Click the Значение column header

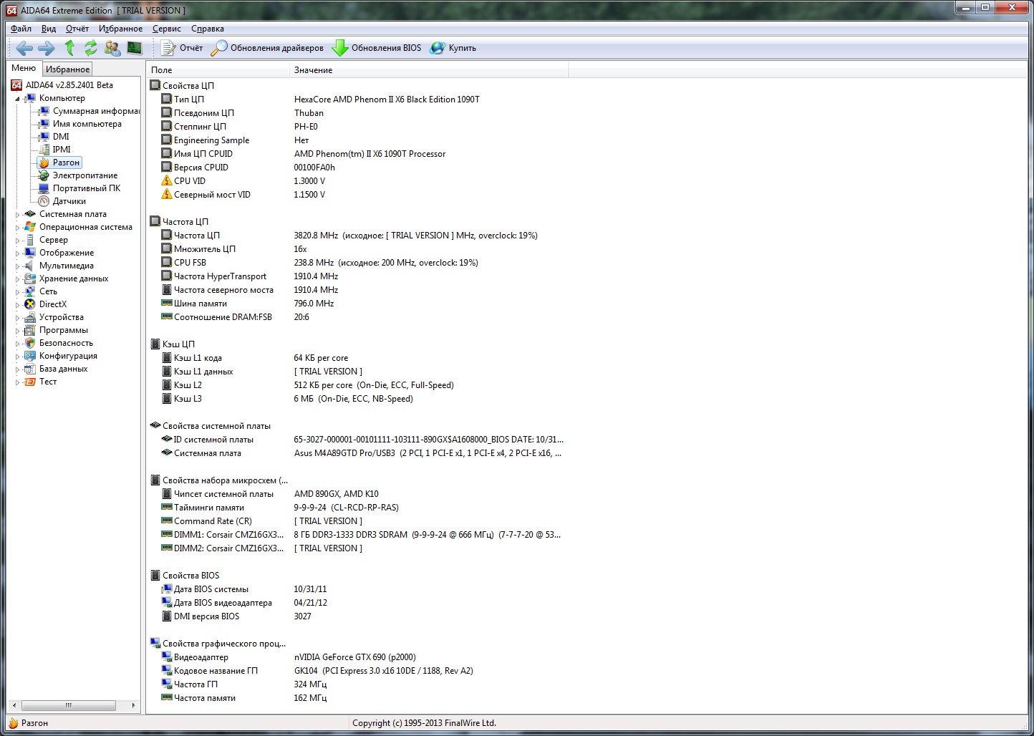pyautogui.click(x=429, y=70)
